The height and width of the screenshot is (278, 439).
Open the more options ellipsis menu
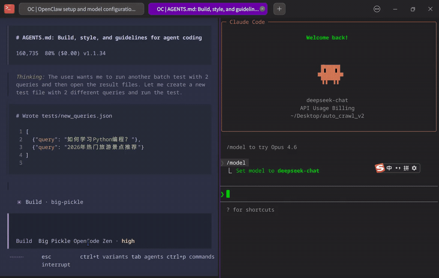pos(377,9)
